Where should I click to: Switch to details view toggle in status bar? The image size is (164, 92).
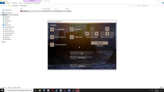click(x=161, y=87)
